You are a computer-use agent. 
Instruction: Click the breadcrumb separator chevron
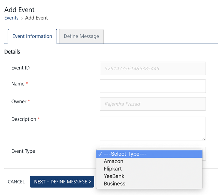tap(22, 18)
